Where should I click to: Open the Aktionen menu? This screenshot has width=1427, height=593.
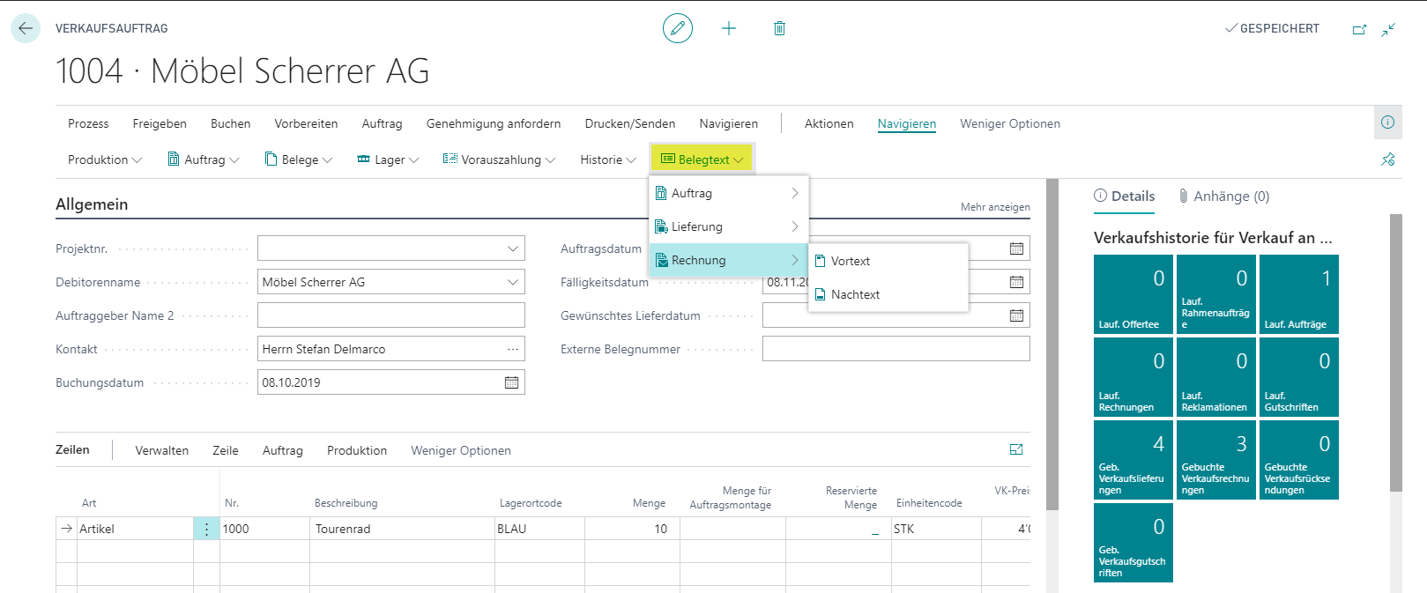click(829, 123)
